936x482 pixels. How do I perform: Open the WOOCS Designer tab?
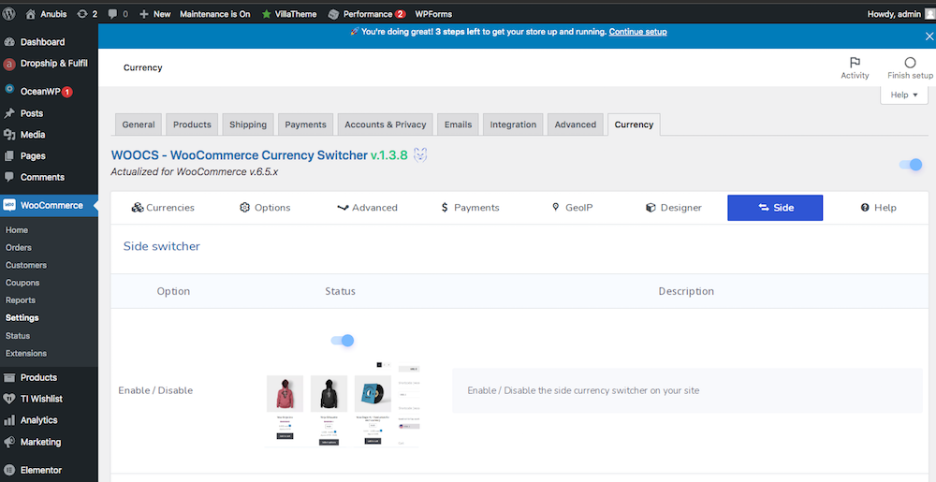click(x=673, y=208)
